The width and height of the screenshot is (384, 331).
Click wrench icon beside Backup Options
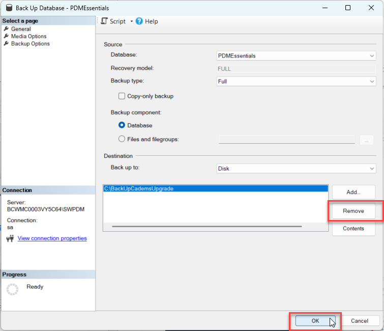7,43
